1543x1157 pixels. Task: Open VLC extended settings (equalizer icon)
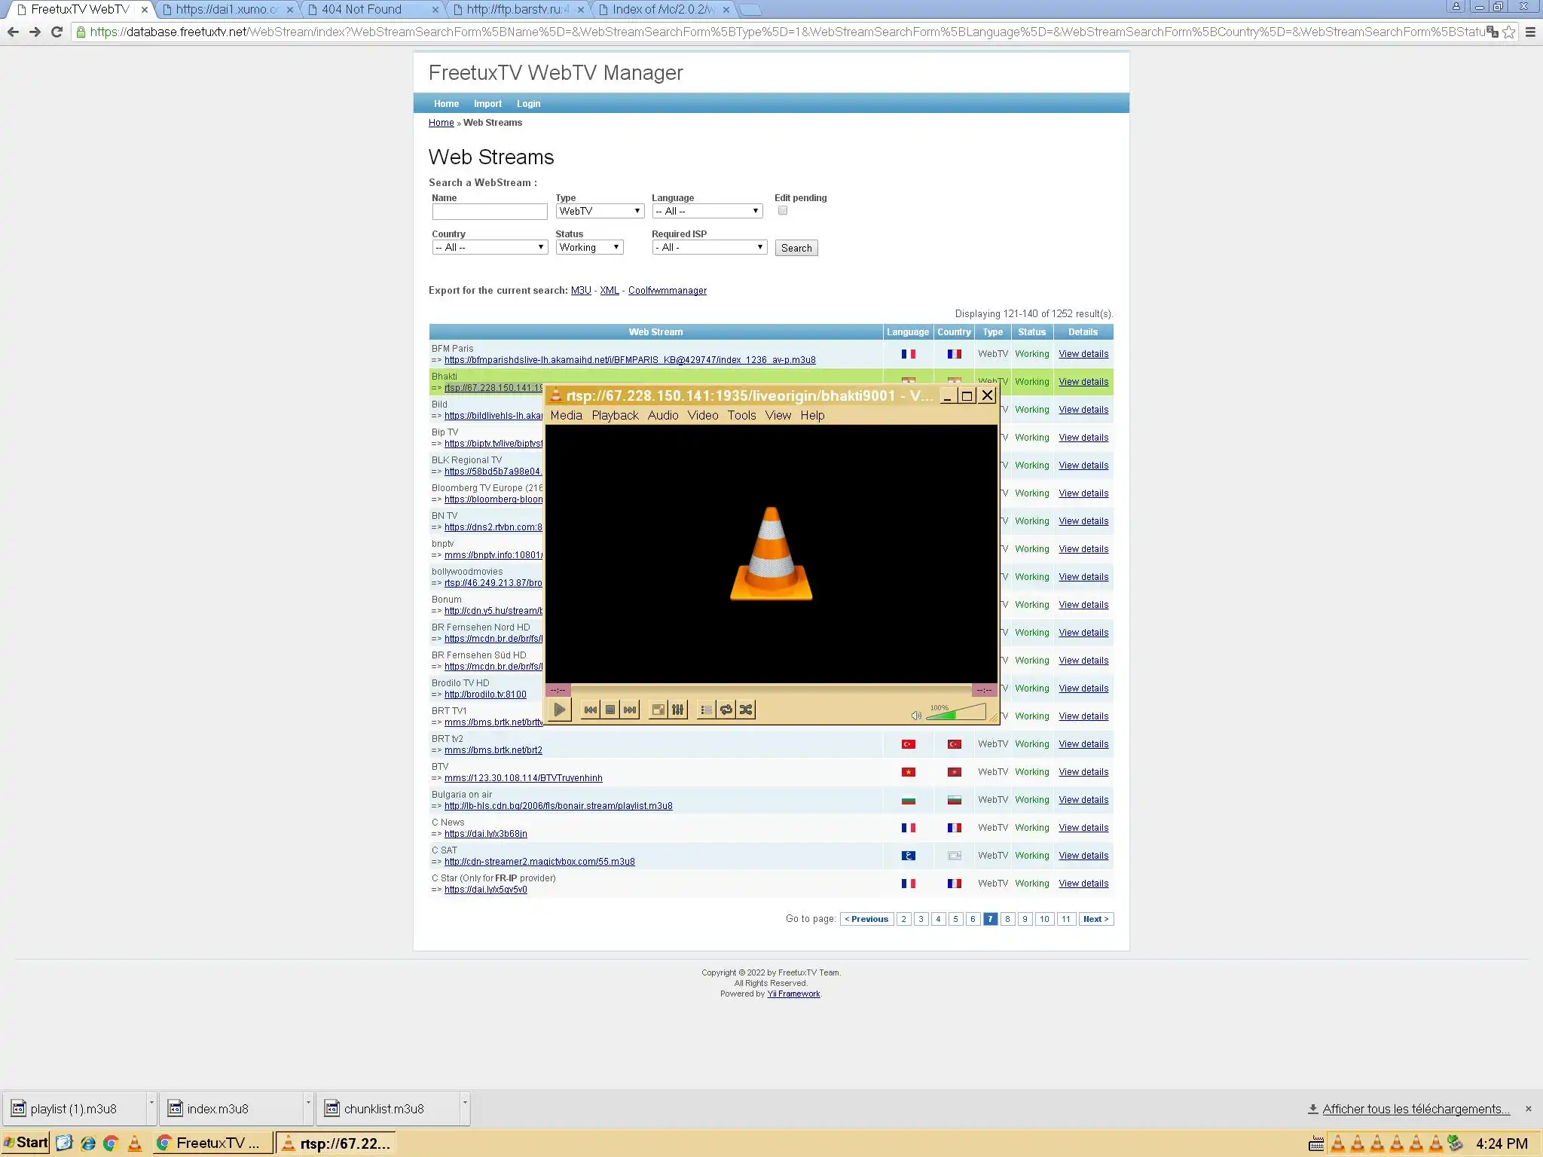(678, 710)
